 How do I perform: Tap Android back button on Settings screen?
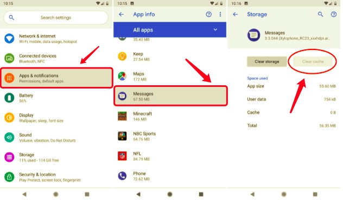coord(24,194)
